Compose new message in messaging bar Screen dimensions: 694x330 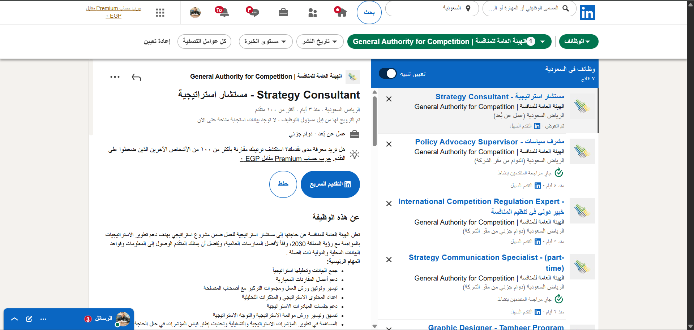tap(29, 319)
